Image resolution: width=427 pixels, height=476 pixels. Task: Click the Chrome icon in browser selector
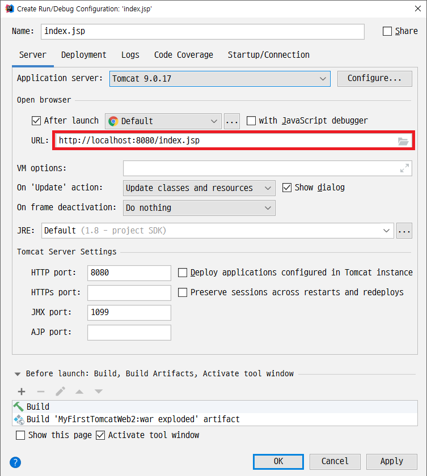(113, 121)
